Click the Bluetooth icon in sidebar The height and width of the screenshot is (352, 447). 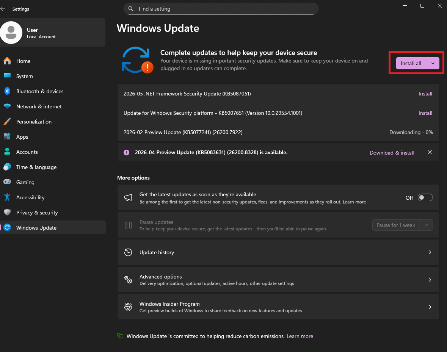pyautogui.click(x=7, y=91)
